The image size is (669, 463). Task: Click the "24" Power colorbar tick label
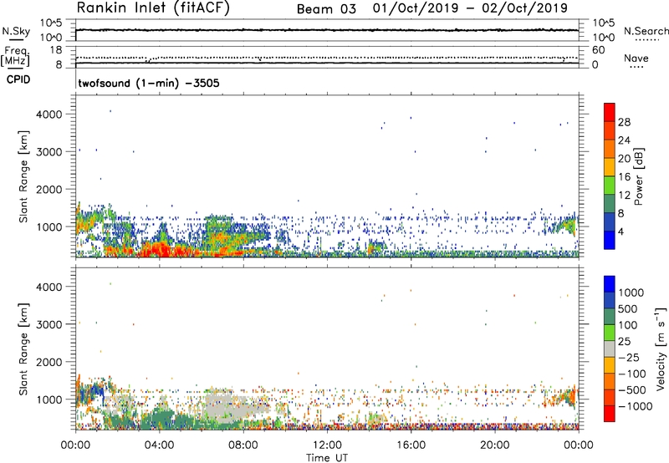pos(624,140)
